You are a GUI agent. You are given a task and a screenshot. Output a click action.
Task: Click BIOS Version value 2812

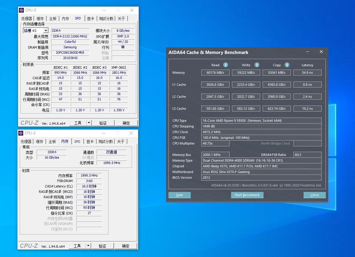click(x=261, y=178)
